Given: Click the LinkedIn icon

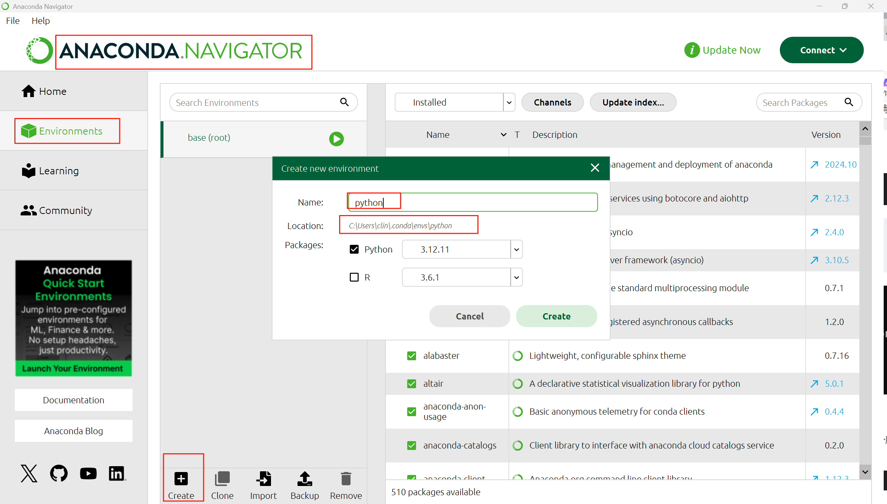Looking at the screenshot, I should [x=117, y=473].
